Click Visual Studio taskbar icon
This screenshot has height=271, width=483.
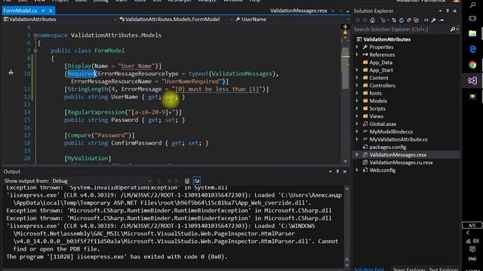[472, 81]
